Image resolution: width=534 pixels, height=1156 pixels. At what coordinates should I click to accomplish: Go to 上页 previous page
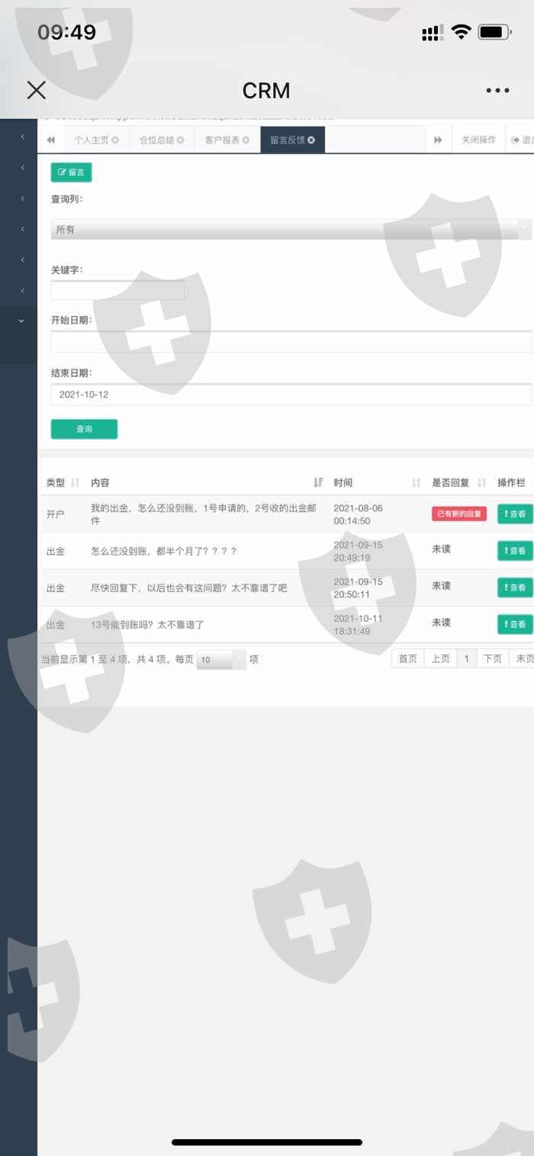point(441,659)
